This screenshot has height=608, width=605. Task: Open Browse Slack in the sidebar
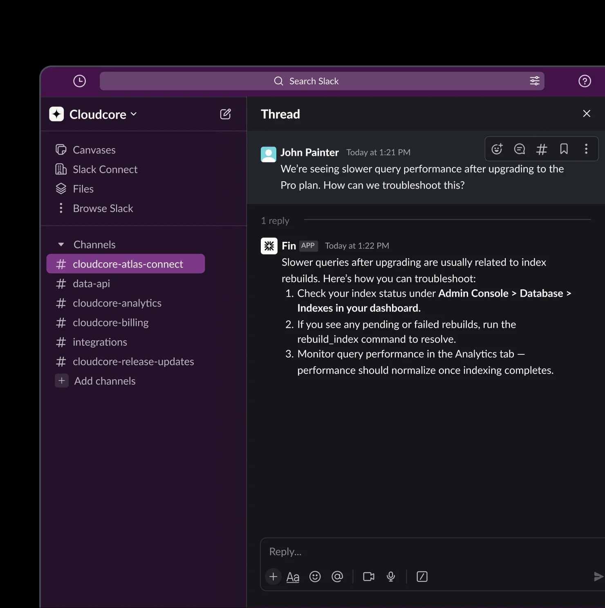(103, 208)
